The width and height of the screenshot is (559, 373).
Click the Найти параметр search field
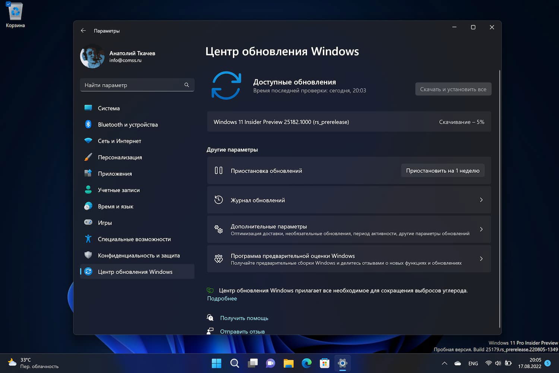click(137, 85)
